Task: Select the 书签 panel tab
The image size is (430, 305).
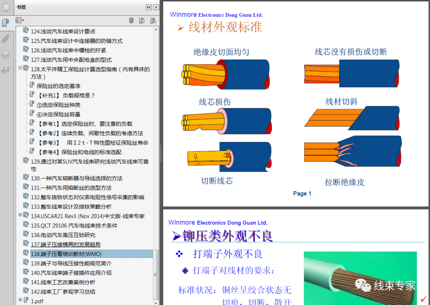Action: point(21,7)
